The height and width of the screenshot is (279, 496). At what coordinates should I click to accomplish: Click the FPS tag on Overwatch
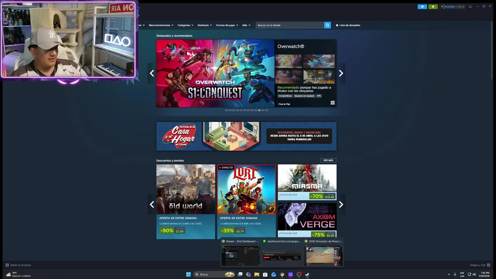pyautogui.click(x=319, y=96)
